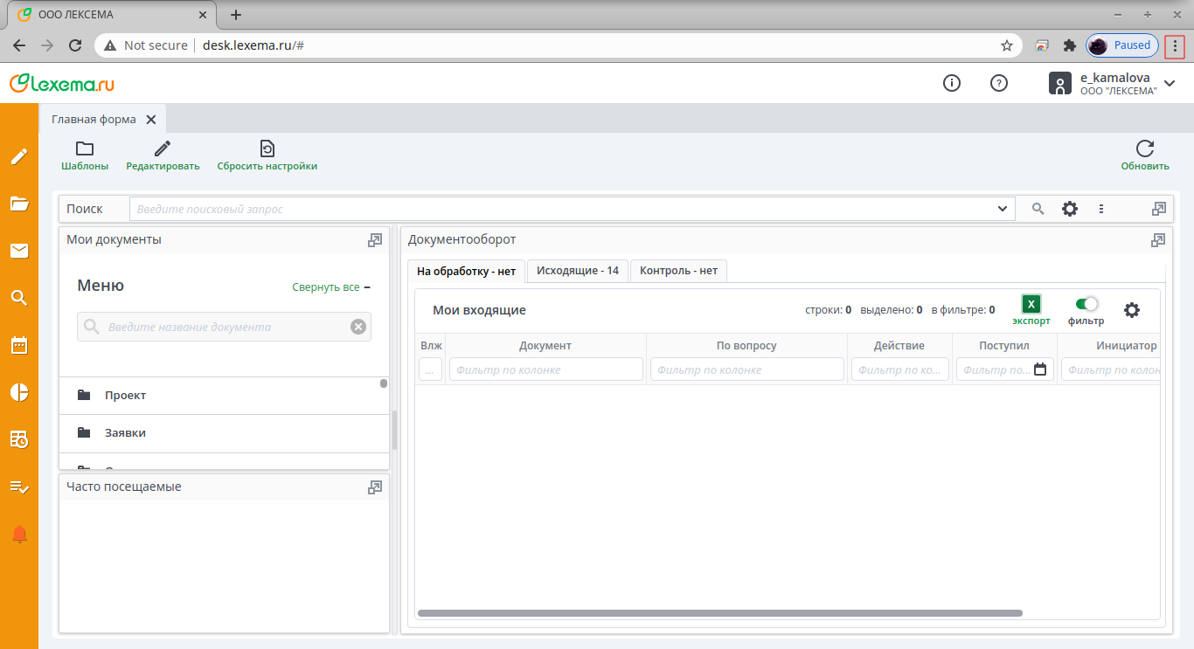Toggle the фильтр switch off

[1086, 304]
